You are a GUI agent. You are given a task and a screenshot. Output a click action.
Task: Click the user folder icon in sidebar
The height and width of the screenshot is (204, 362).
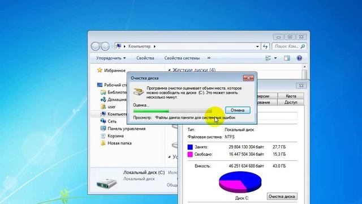(x=103, y=107)
